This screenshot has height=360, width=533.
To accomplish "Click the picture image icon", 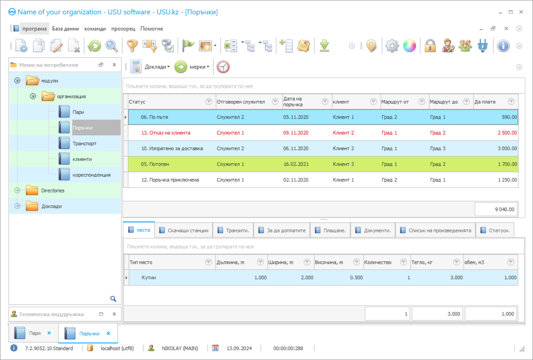I will (205, 46).
